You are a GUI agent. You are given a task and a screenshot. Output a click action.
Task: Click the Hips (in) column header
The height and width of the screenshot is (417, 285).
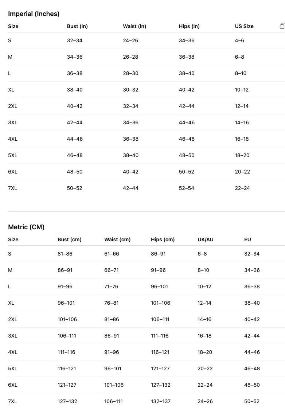[x=189, y=26]
